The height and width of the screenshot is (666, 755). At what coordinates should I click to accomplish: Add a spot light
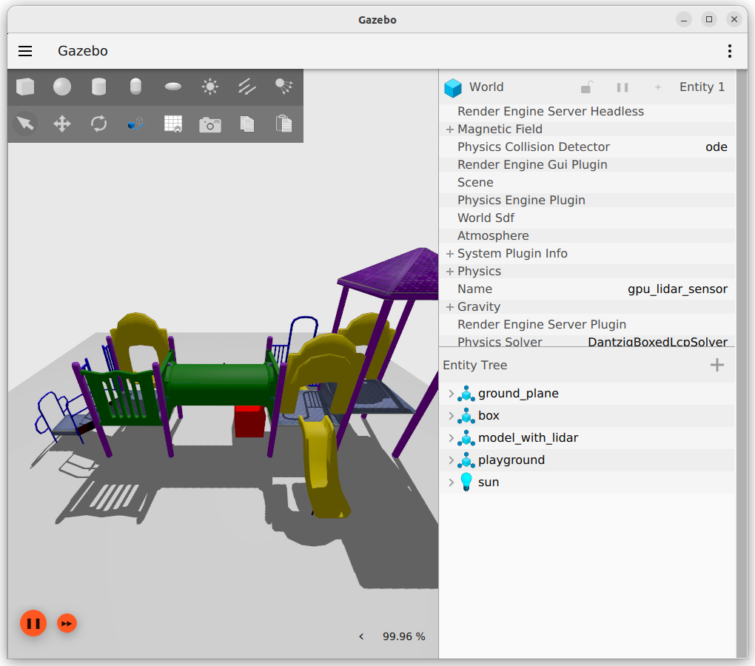[x=283, y=87]
